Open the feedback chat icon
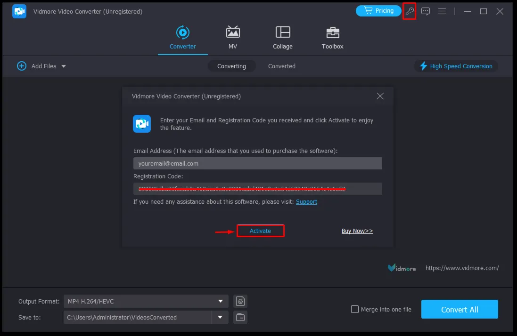This screenshot has height=336, width=517. pos(426,11)
